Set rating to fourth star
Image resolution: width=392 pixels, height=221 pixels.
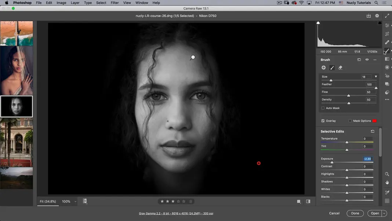(x=178, y=202)
